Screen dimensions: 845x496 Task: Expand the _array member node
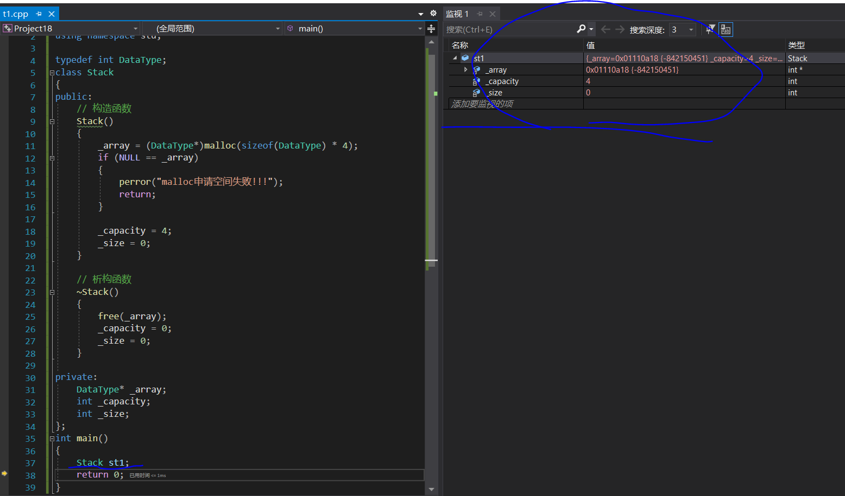465,69
